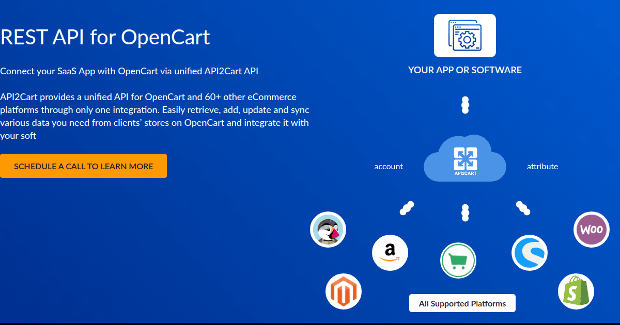Select the Magento orange logo icon

tap(344, 291)
